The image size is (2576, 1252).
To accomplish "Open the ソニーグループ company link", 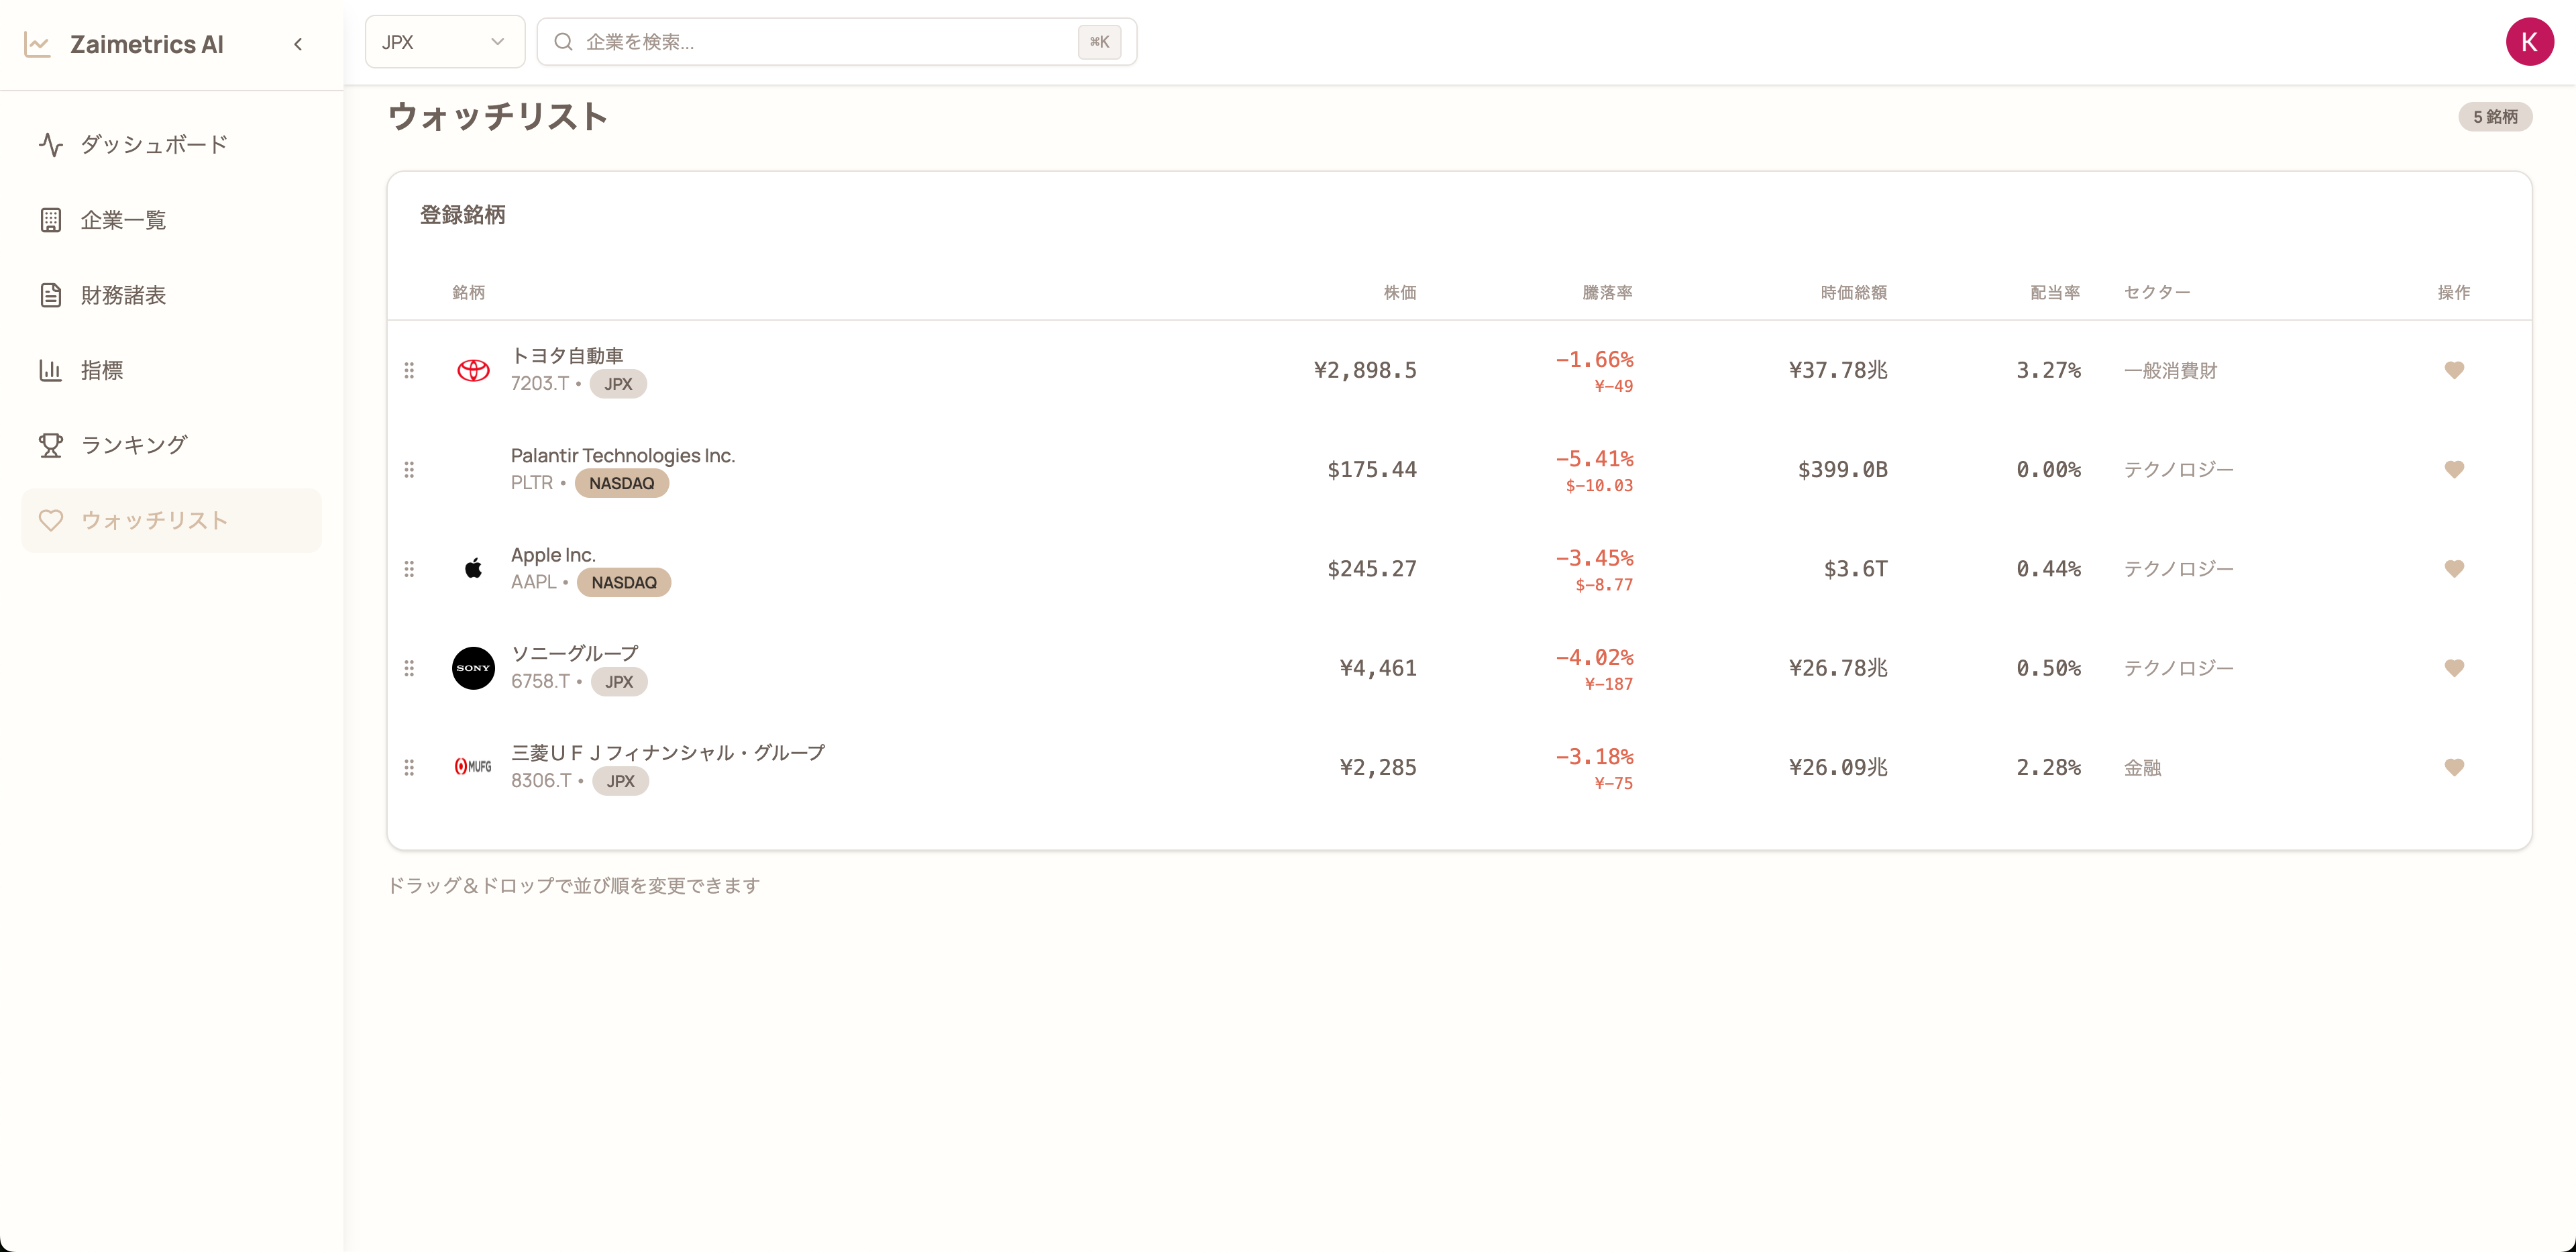I will [x=574, y=653].
